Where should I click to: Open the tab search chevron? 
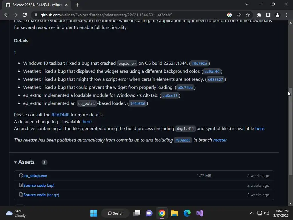(x=247, y=4)
